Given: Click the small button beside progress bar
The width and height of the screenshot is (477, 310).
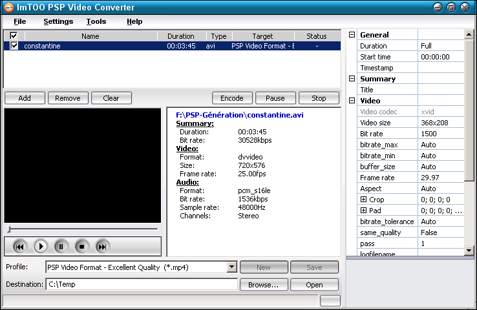Looking at the screenshot, I should point(330,300).
